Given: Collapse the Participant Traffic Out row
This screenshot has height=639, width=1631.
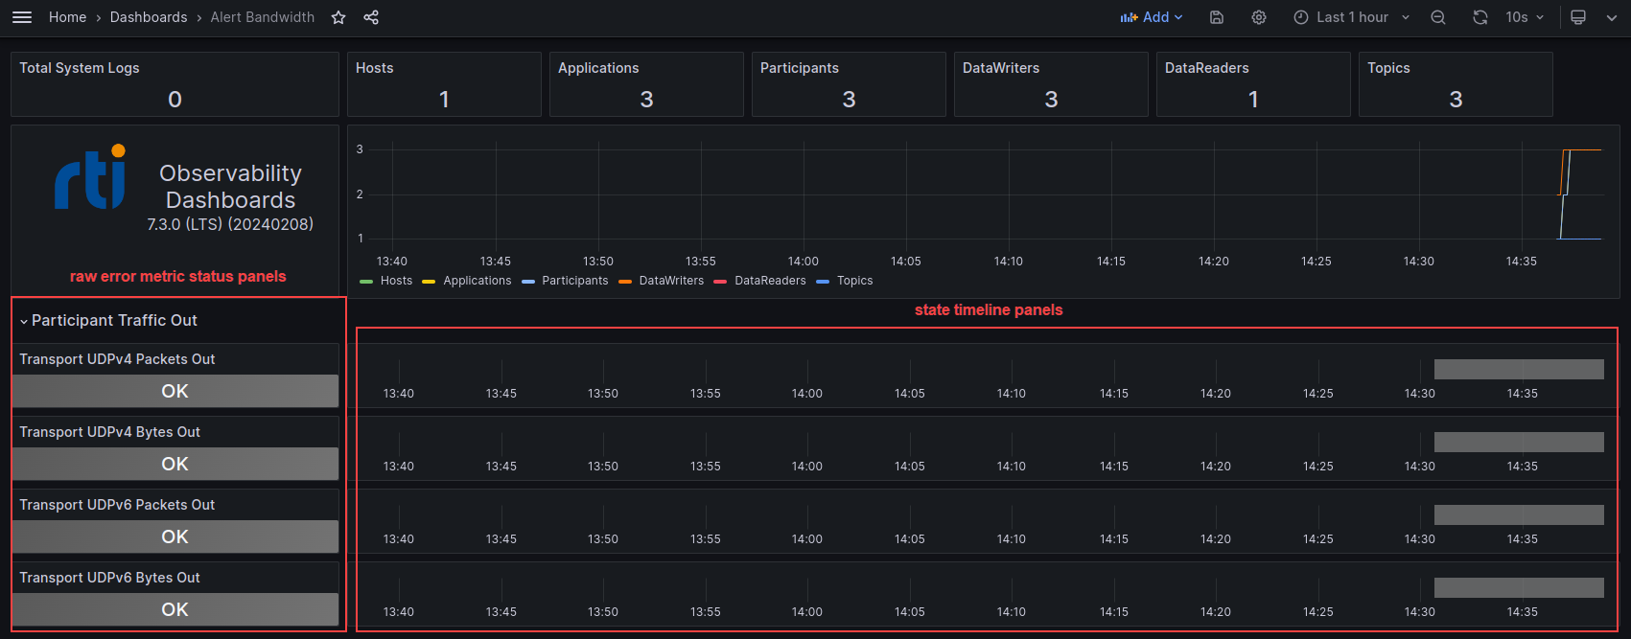Looking at the screenshot, I should tap(108, 321).
